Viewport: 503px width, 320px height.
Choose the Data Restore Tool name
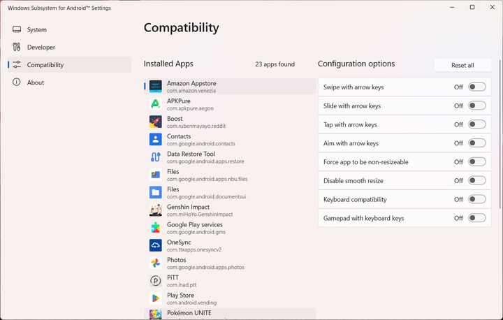[x=191, y=154]
